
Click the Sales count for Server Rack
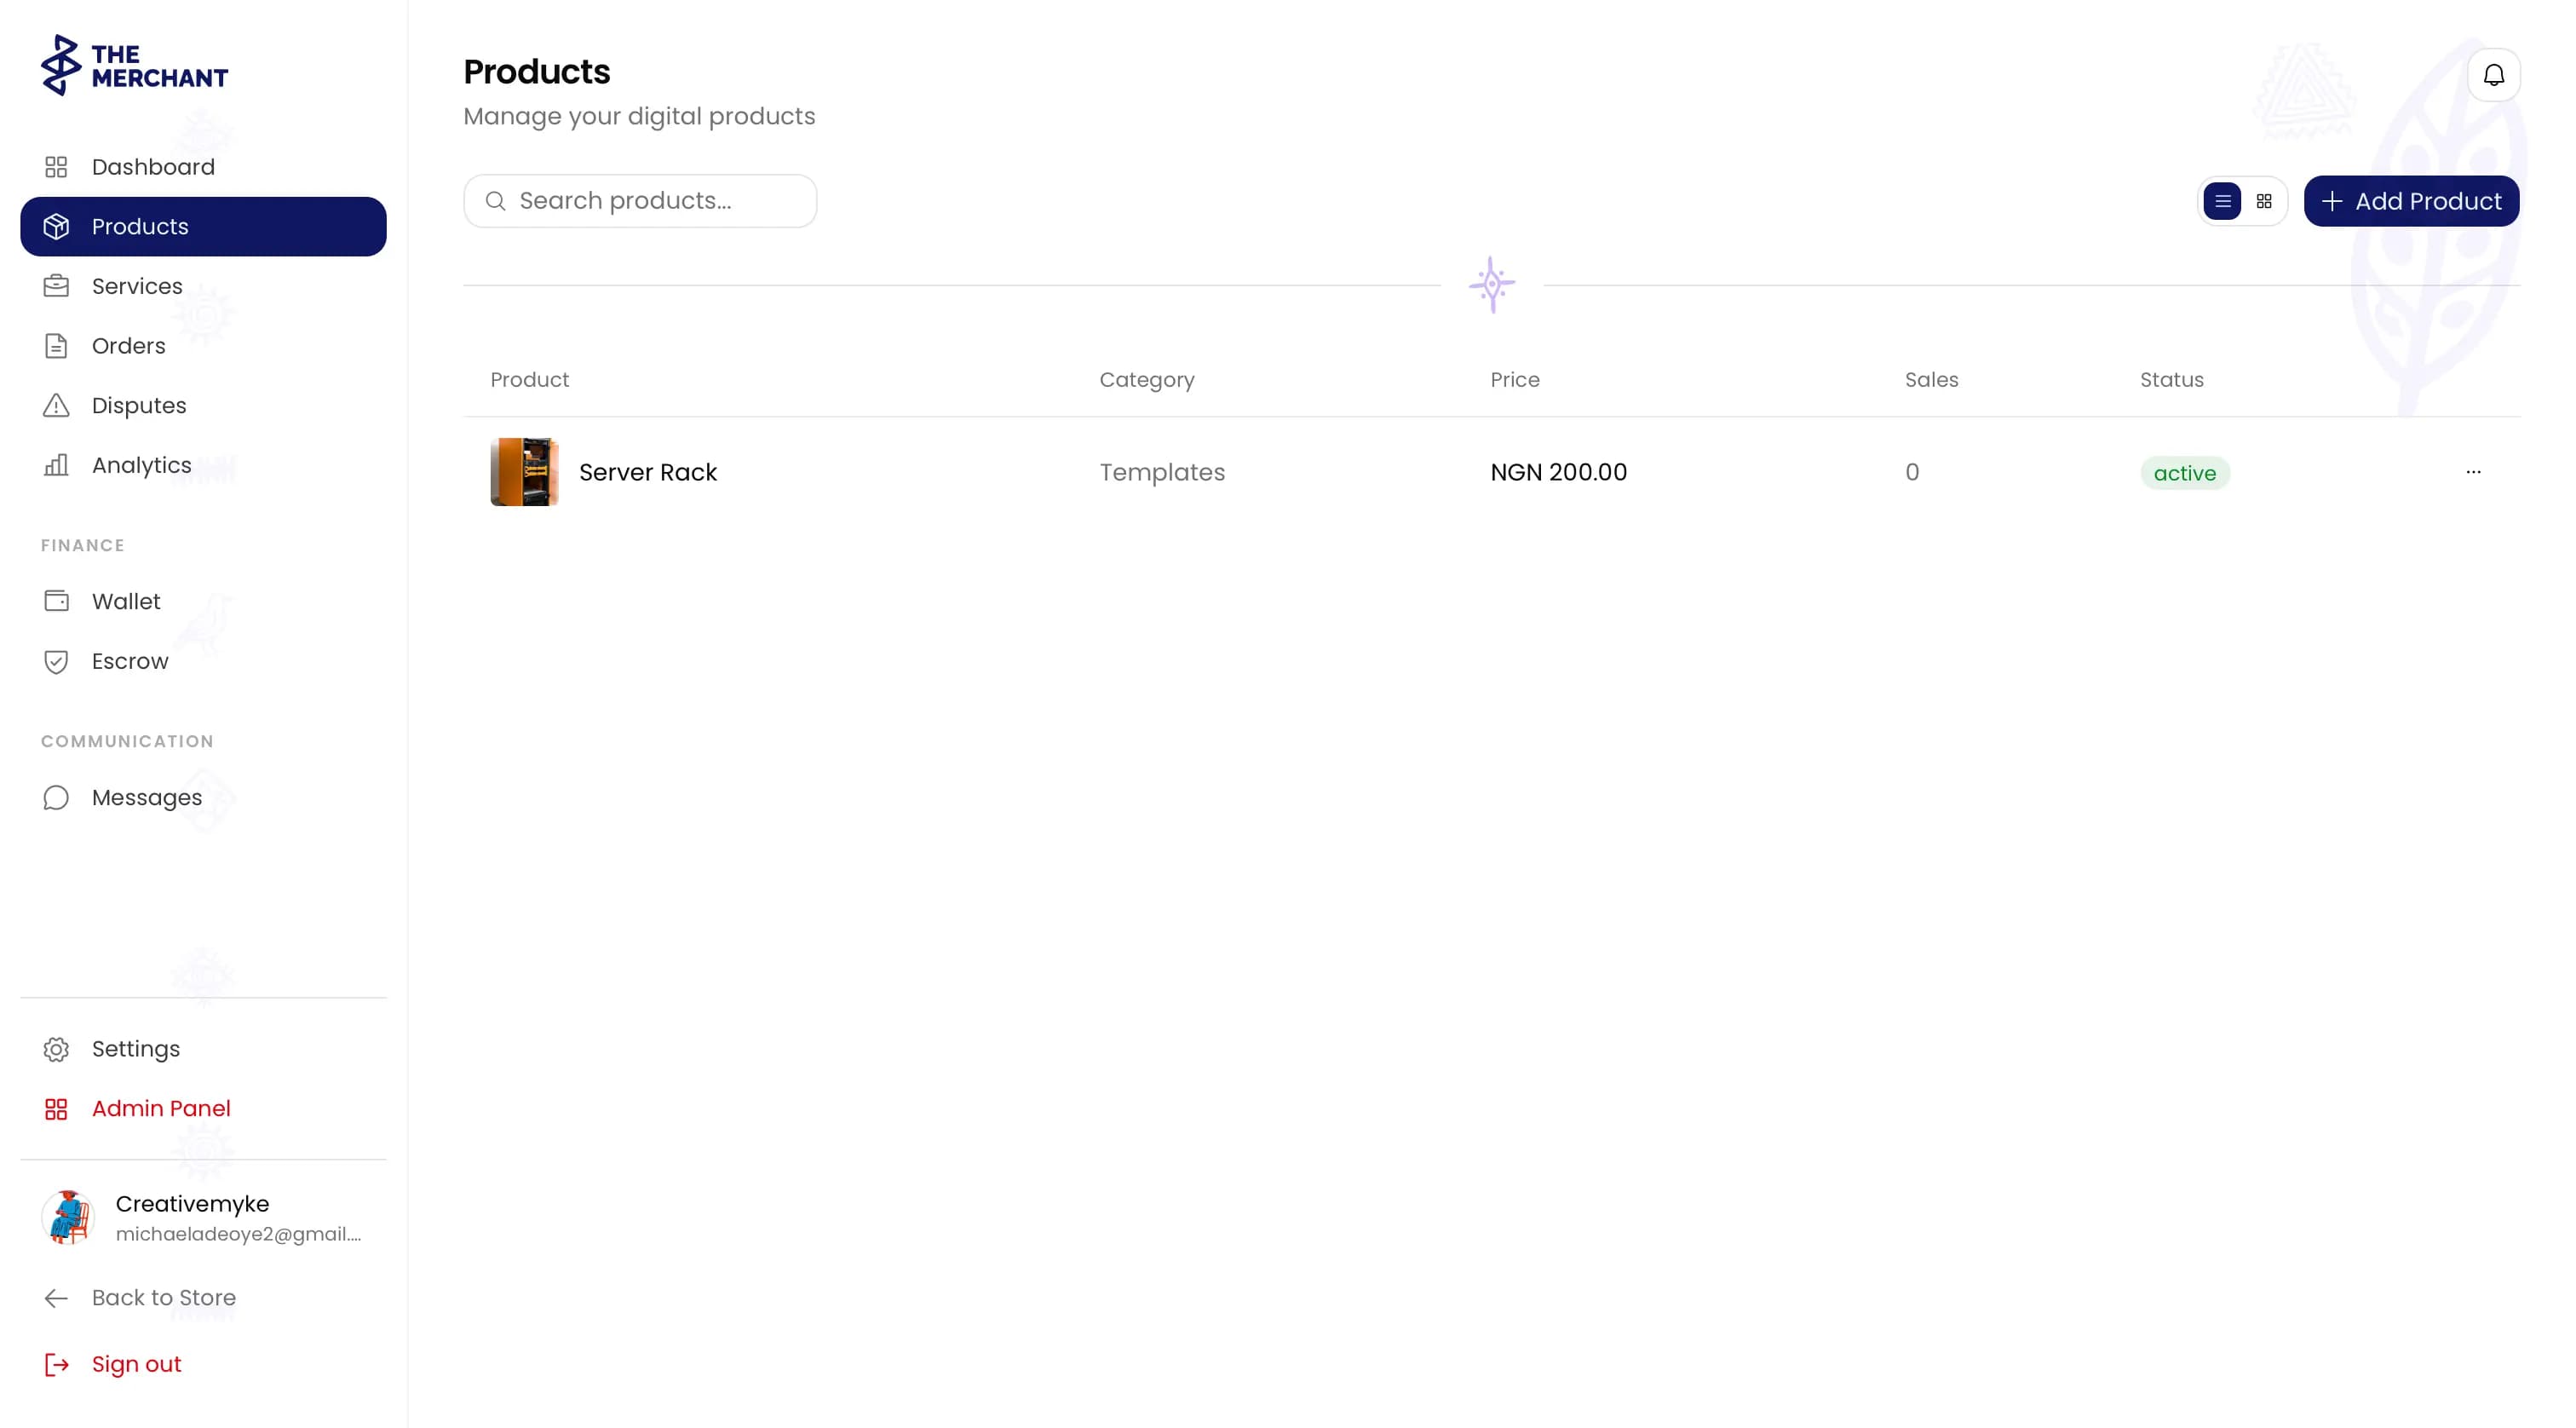coord(1911,472)
